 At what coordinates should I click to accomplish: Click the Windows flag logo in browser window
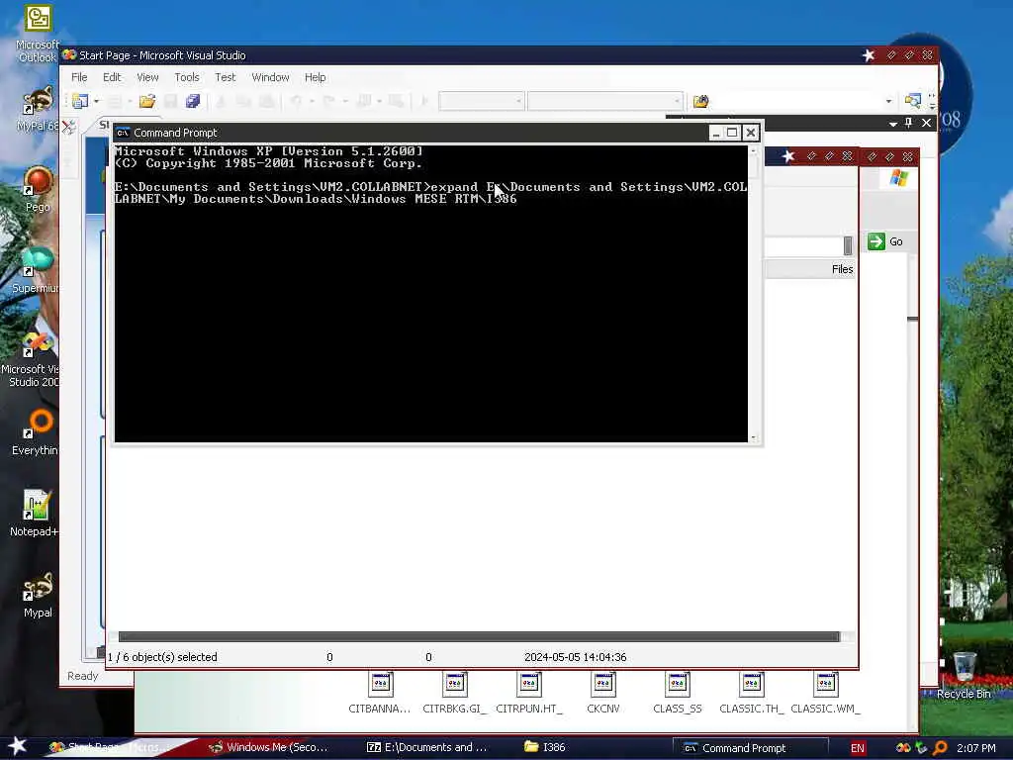tap(898, 178)
